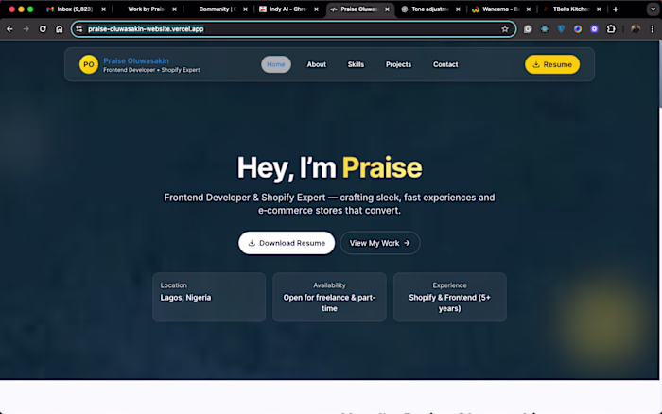The image size is (662, 414).
Task: Open the Chrome profile avatar
Action: pyautogui.click(x=636, y=29)
